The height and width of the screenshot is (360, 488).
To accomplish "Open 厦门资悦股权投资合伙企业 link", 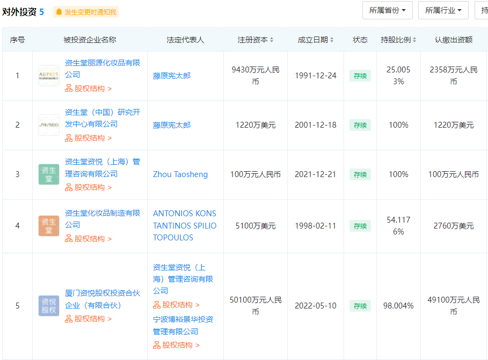I will 103,299.
